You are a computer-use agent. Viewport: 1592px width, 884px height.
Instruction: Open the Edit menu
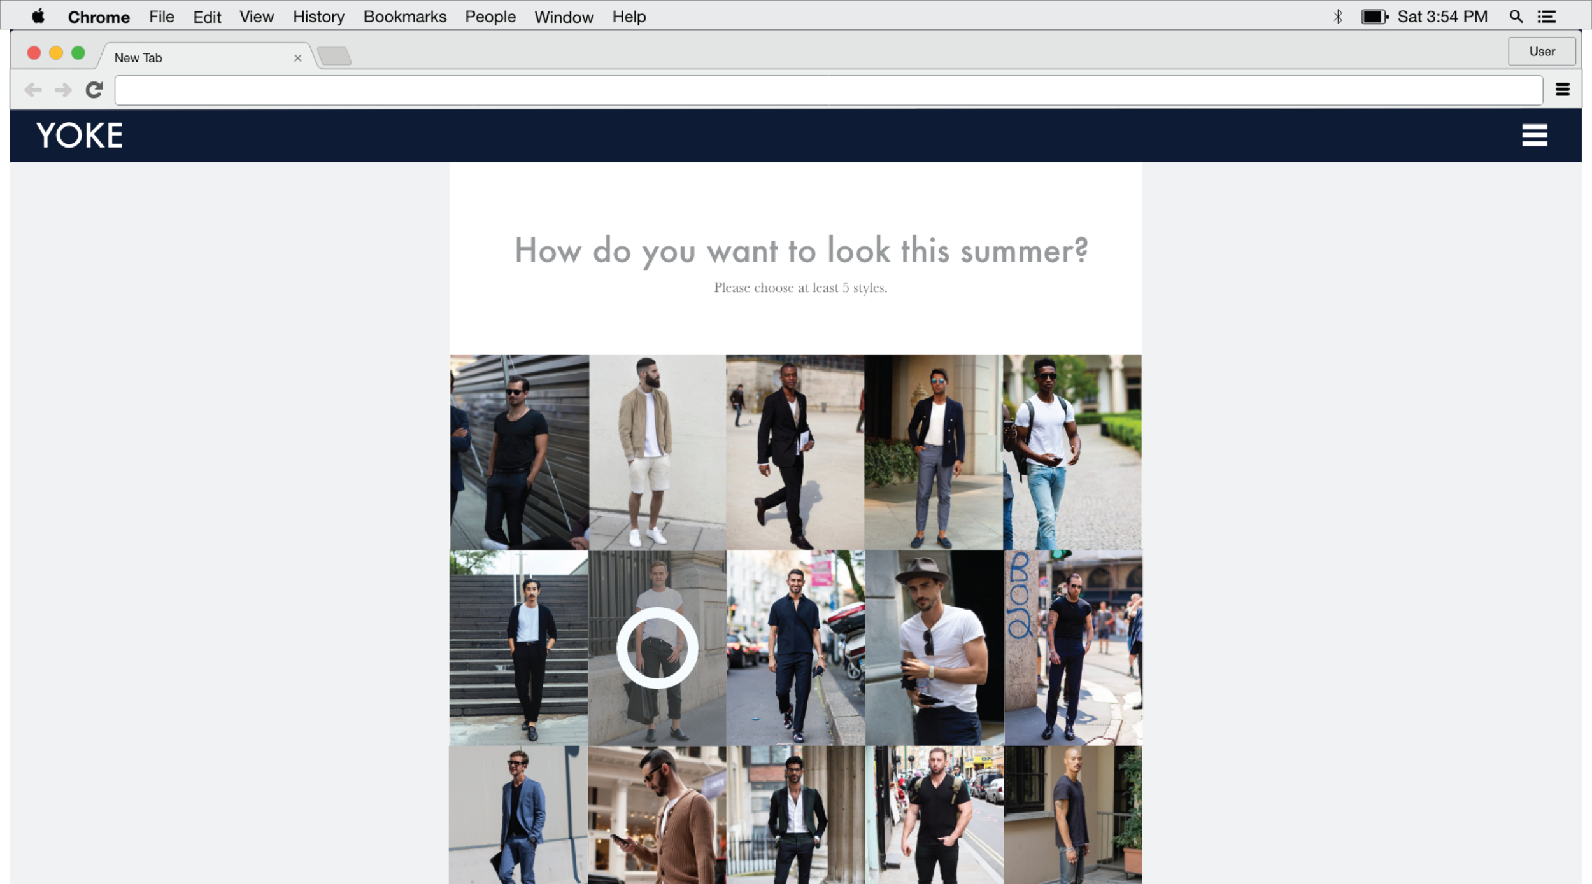click(207, 17)
